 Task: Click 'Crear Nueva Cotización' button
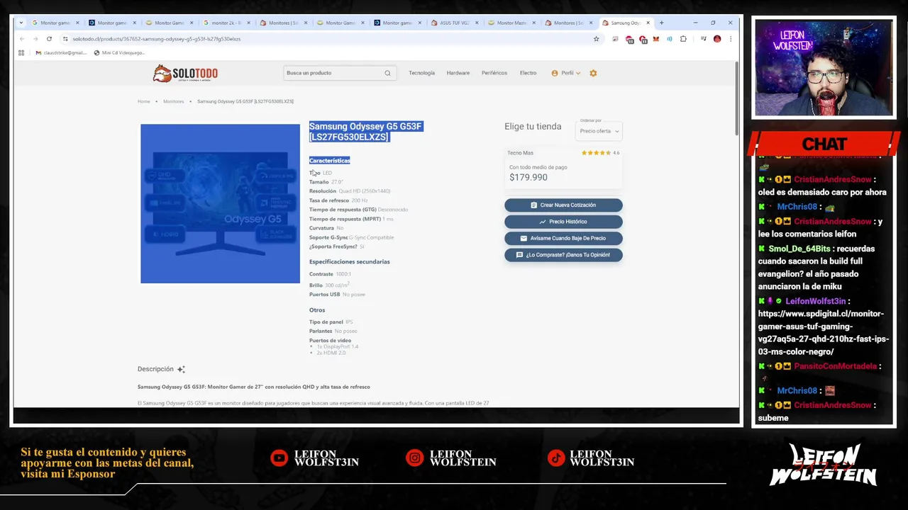tap(563, 205)
